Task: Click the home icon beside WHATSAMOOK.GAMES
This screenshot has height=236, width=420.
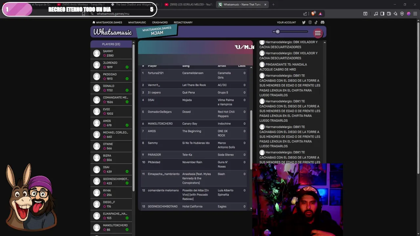Action: click(x=94, y=22)
